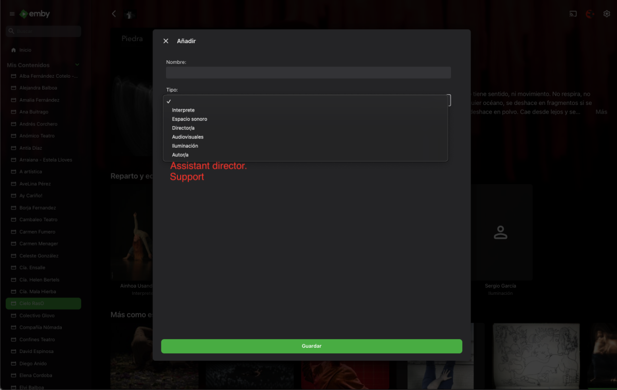Click folder icon beside Andrés Corchero
Screen dimensions: 617x390
[x=14, y=124]
